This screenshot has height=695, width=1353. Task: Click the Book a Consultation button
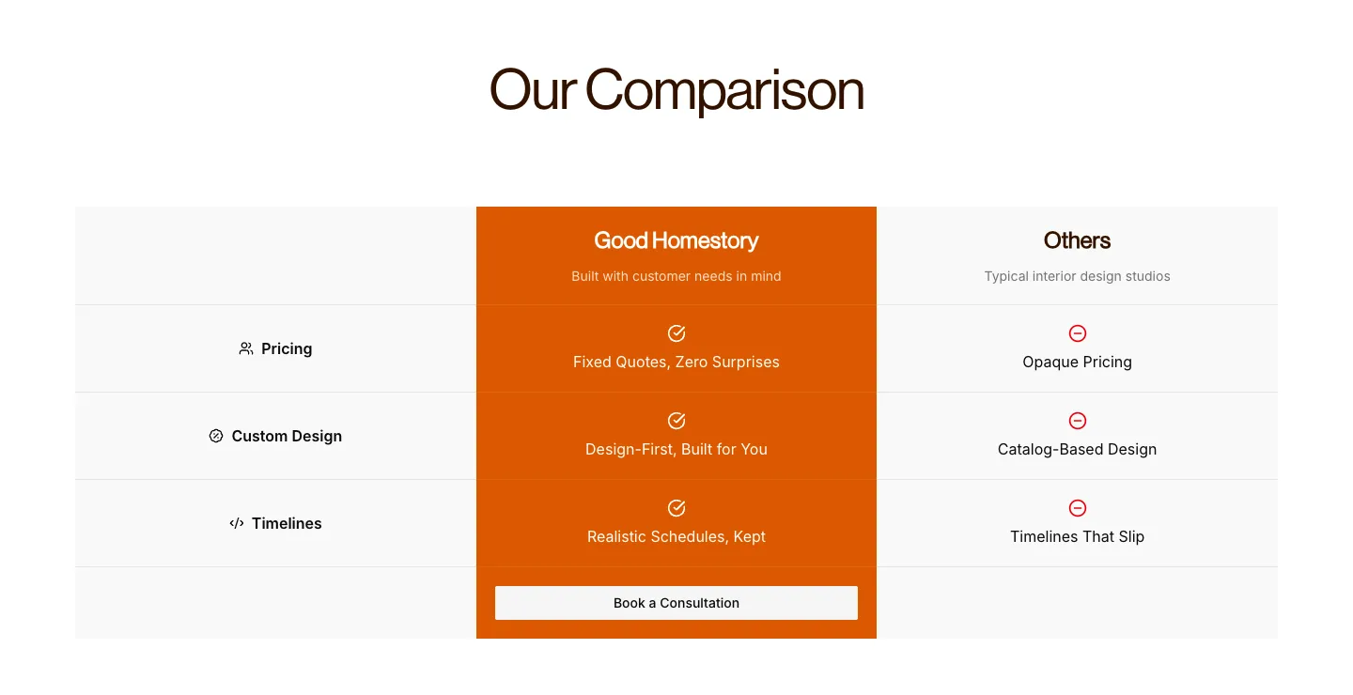pyautogui.click(x=676, y=603)
